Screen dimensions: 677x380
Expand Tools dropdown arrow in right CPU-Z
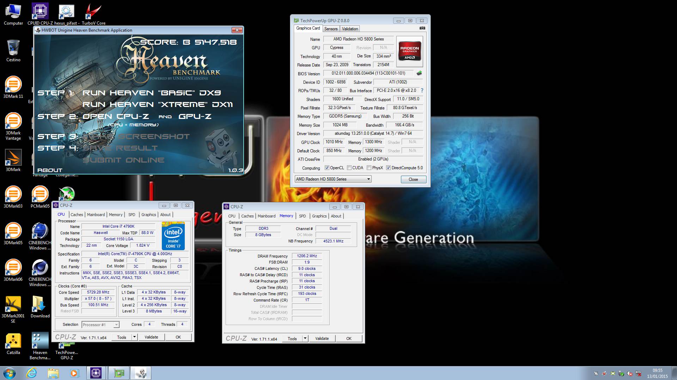click(305, 338)
